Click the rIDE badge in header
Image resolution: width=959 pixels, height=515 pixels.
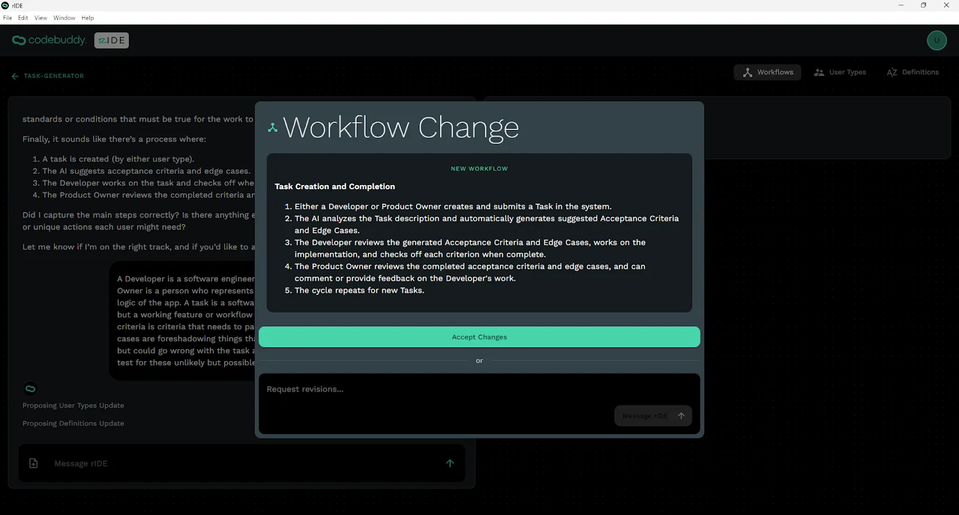click(111, 40)
